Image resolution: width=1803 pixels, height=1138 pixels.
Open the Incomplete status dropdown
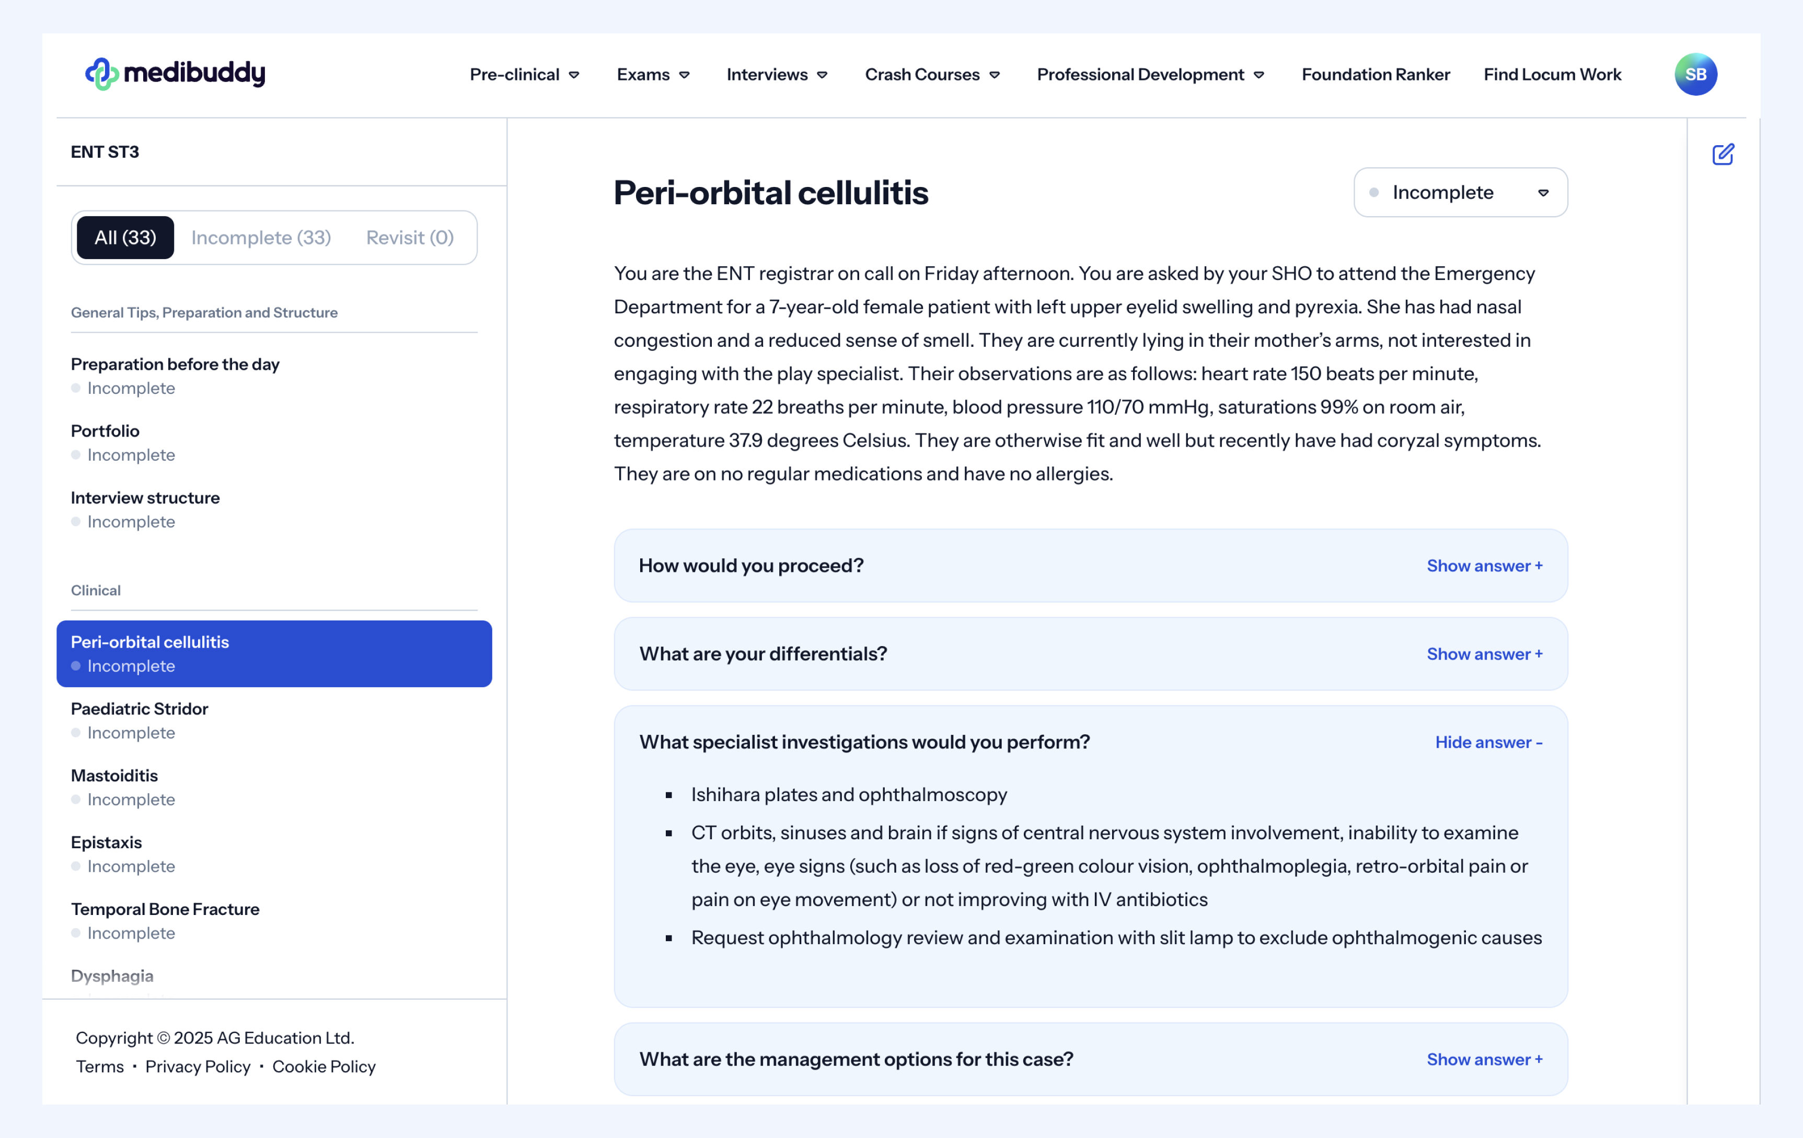pyautogui.click(x=1460, y=192)
